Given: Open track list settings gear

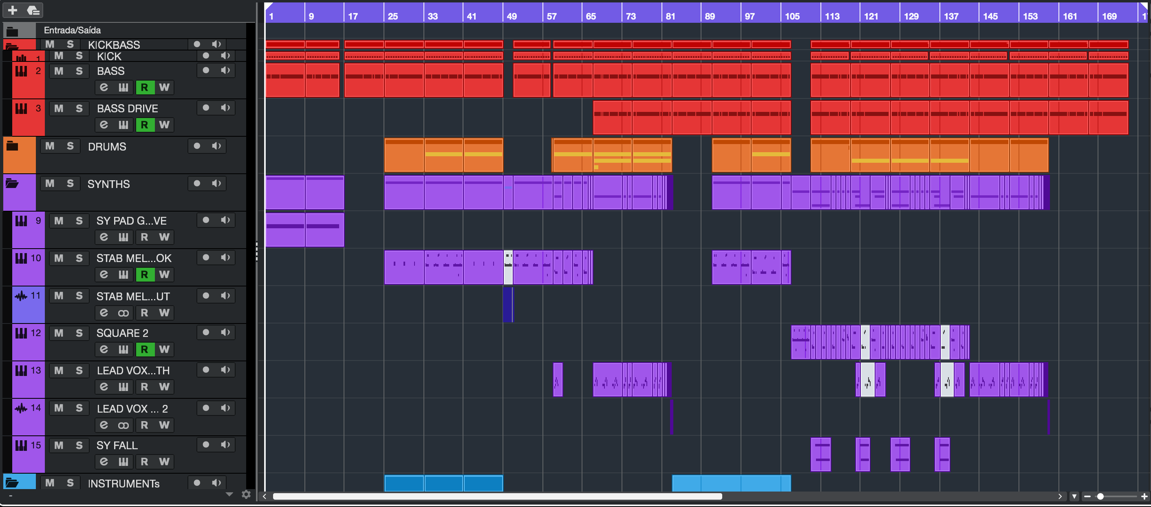Looking at the screenshot, I should tap(246, 494).
